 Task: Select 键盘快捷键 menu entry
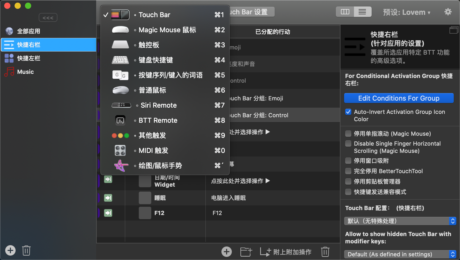[165, 60]
